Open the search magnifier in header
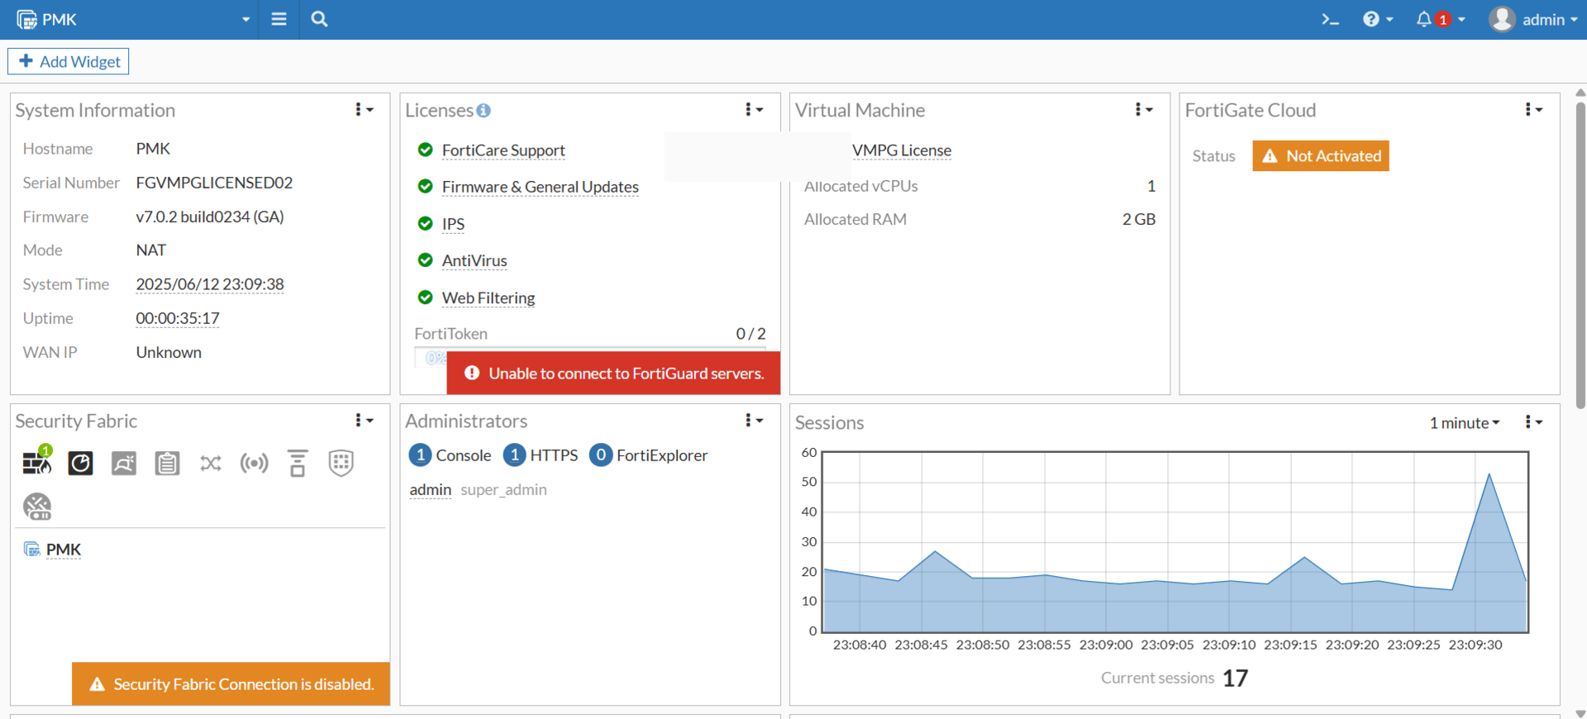Viewport: 1587px width, 719px height. [x=319, y=20]
